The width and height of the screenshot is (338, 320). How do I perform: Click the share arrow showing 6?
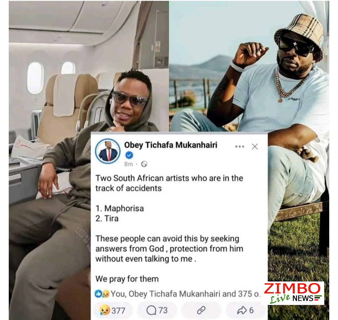pyautogui.click(x=245, y=311)
